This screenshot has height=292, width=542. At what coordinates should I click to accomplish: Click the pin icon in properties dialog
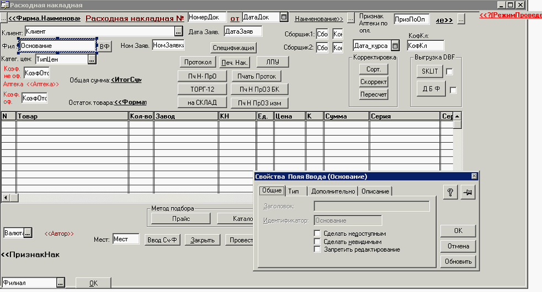click(468, 192)
